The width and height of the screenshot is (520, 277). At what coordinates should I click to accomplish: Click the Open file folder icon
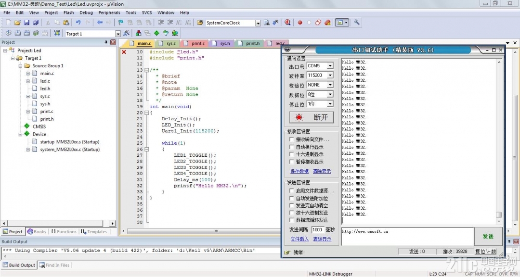pos(18,23)
